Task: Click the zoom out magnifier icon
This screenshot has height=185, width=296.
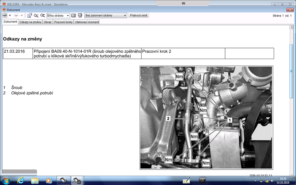Action: 36,16
